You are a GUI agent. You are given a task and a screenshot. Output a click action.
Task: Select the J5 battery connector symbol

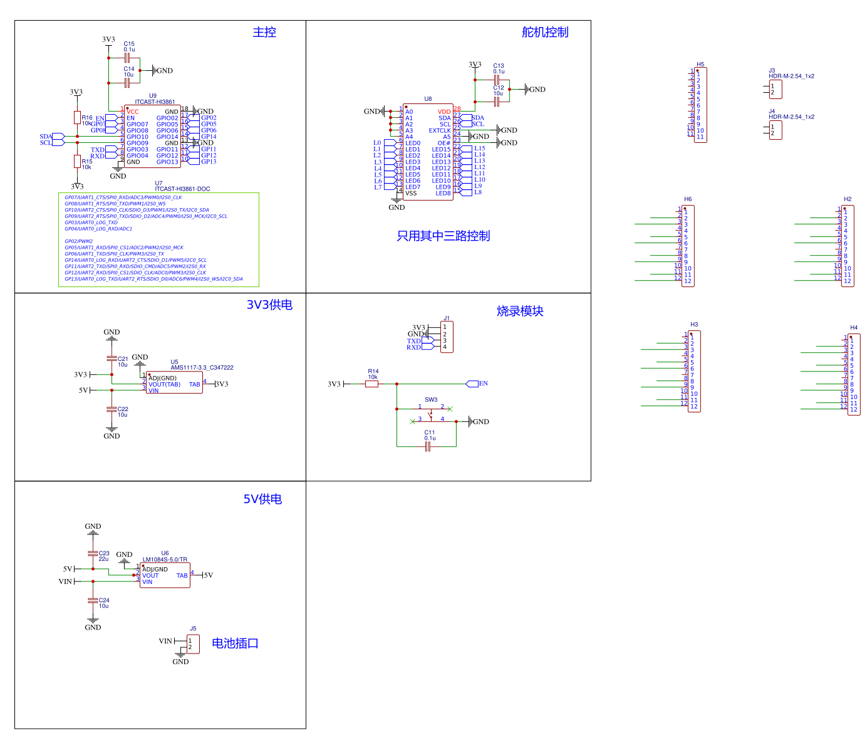pyautogui.click(x=193, y=644)
